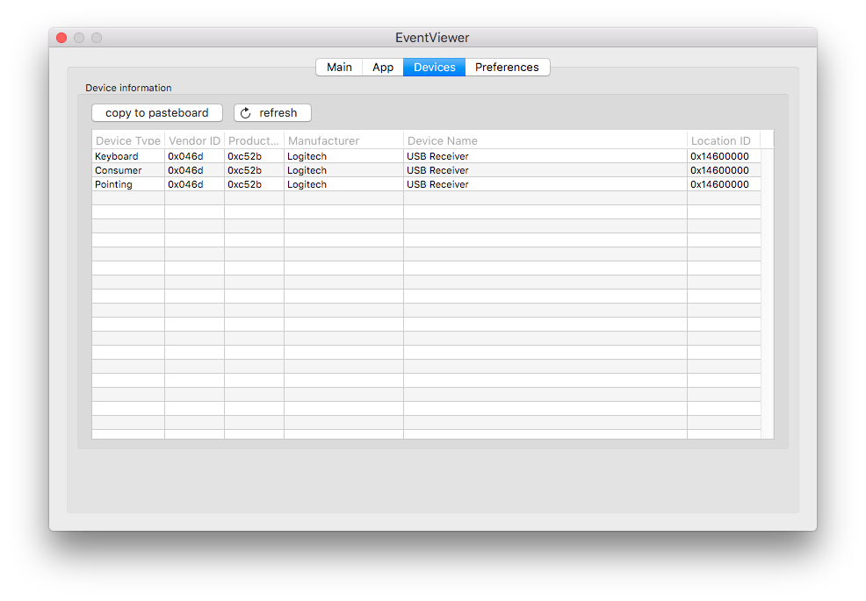Copy device info to pasteboard
This screenshot has height=601, width=866.
pyautogui.click(x=157, y=113)
